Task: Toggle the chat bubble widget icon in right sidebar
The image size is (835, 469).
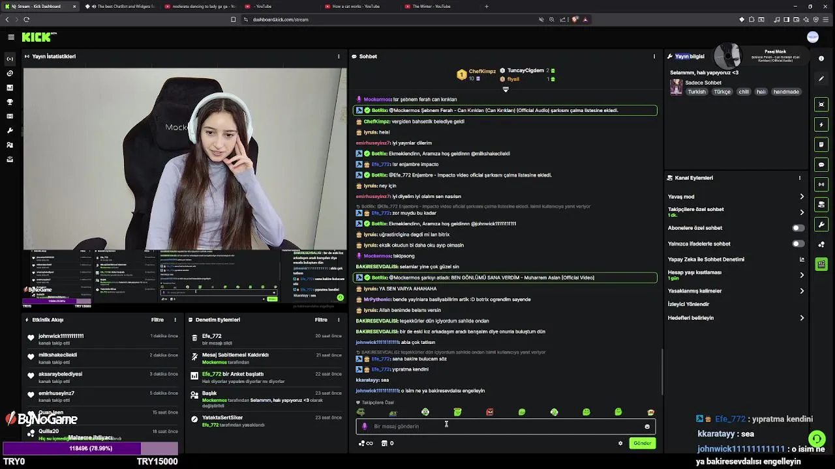Action: pyautogui.click(x=821, y=165)
